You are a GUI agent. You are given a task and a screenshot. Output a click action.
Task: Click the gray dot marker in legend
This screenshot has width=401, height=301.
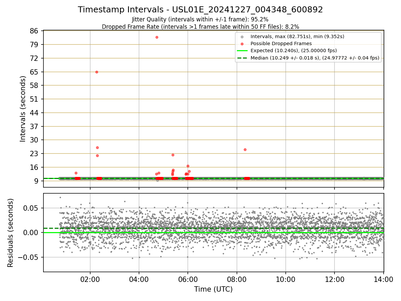click(242, 36)
